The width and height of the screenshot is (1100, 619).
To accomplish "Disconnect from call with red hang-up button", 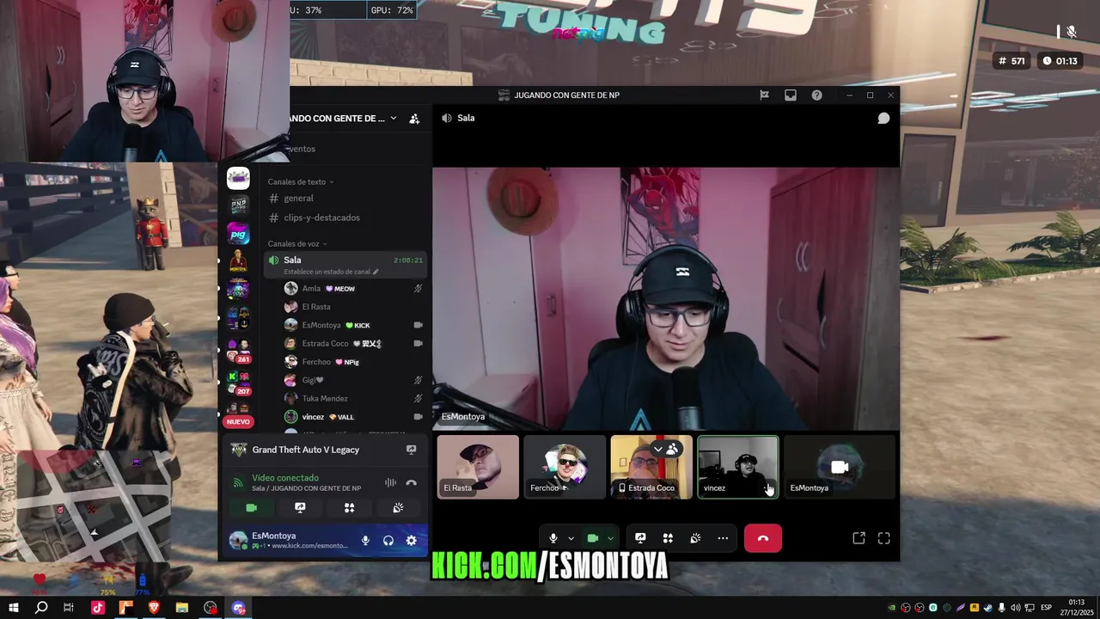I will (x=763, y=538).
